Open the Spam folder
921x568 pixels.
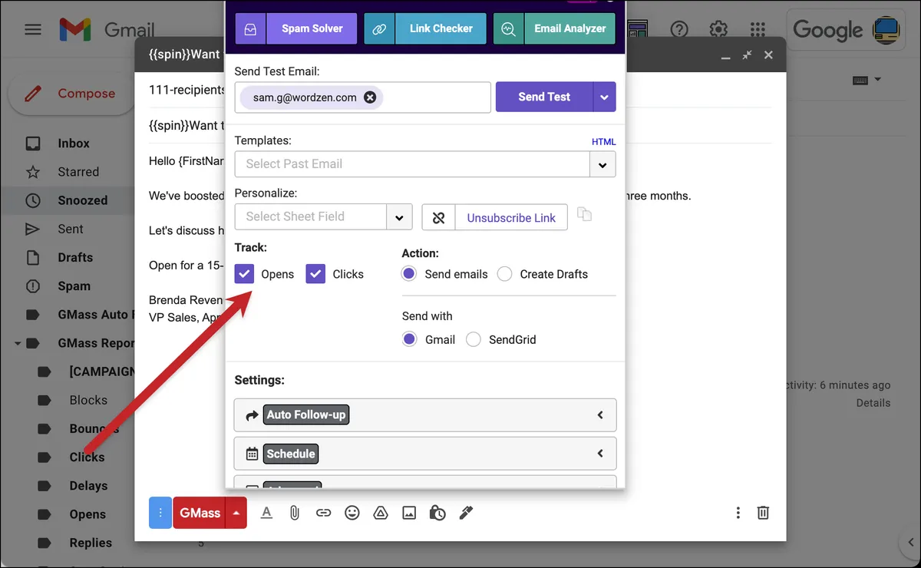coord(74,286)
